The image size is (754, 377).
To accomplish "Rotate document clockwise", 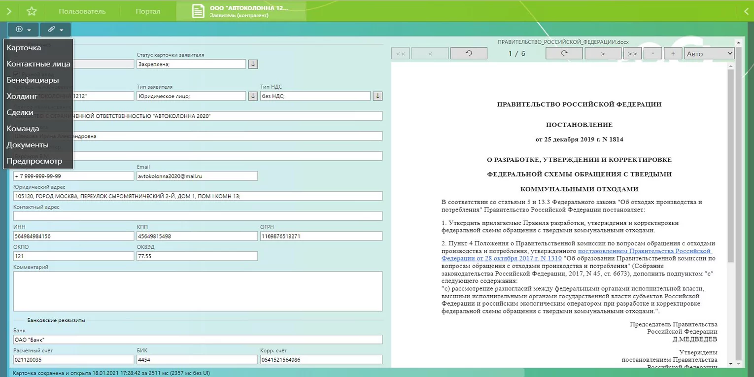I will tap(564, 53).
